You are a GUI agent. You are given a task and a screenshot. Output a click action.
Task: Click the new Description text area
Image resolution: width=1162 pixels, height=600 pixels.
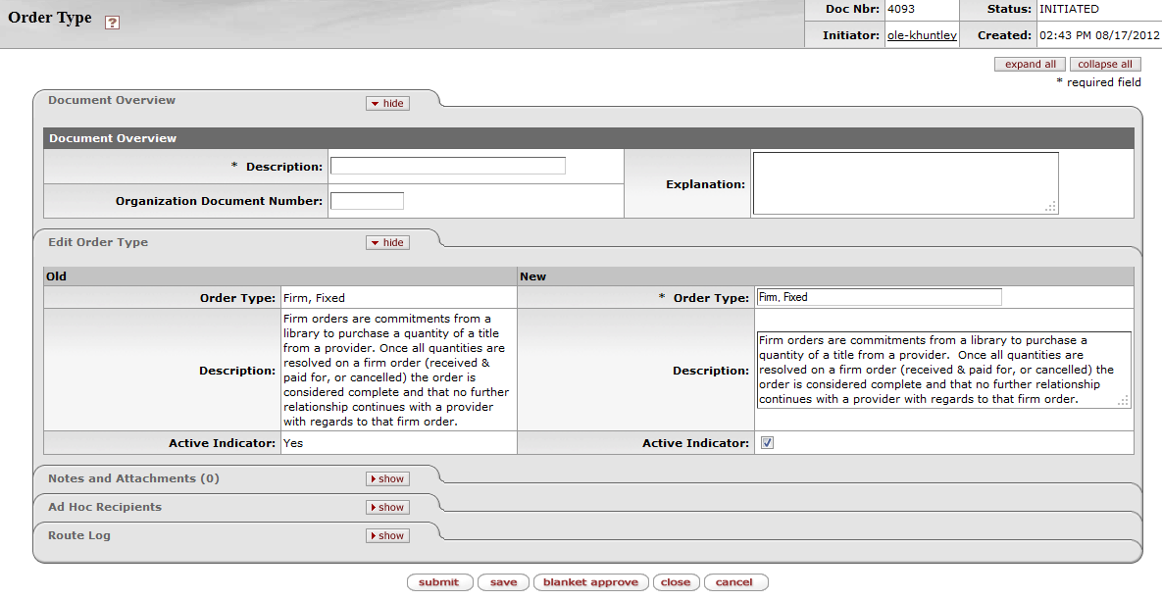point(941,370)
